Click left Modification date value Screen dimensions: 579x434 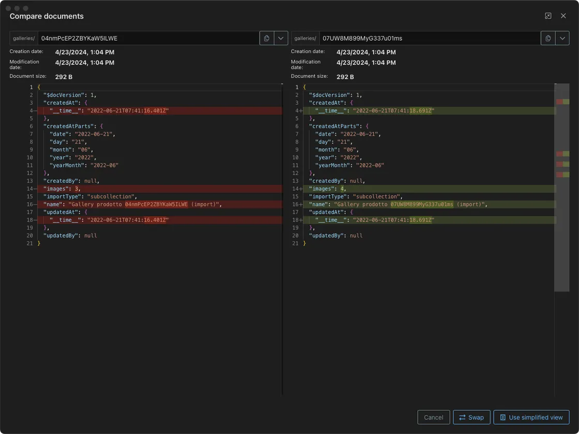click(x=85, y=63)
